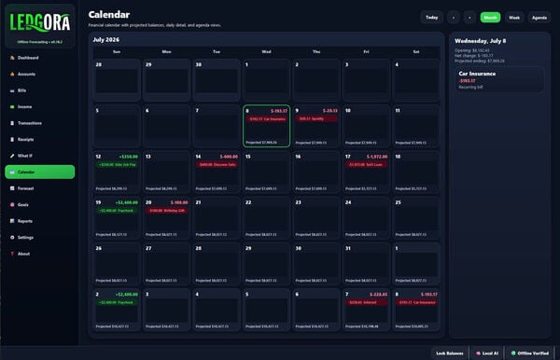Click the Local AI status button
Viewport: 560px width, 360px height.
pos(487,353)
